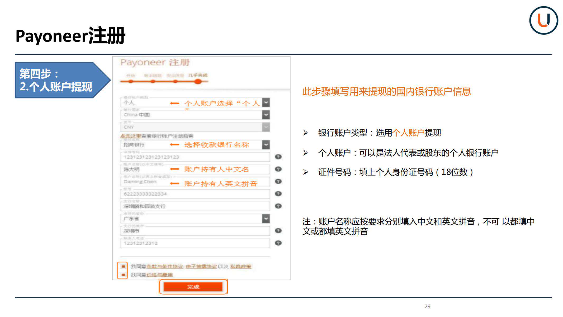
Task: Click the branch name field 深圳颐和园路支行
Action: click(195, 206)
